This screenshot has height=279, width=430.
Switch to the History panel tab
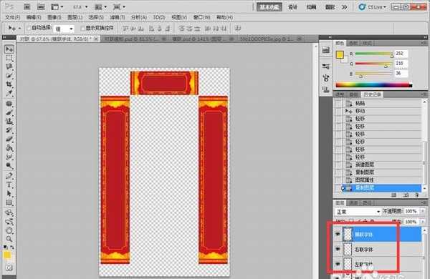(x=372, y=94)
